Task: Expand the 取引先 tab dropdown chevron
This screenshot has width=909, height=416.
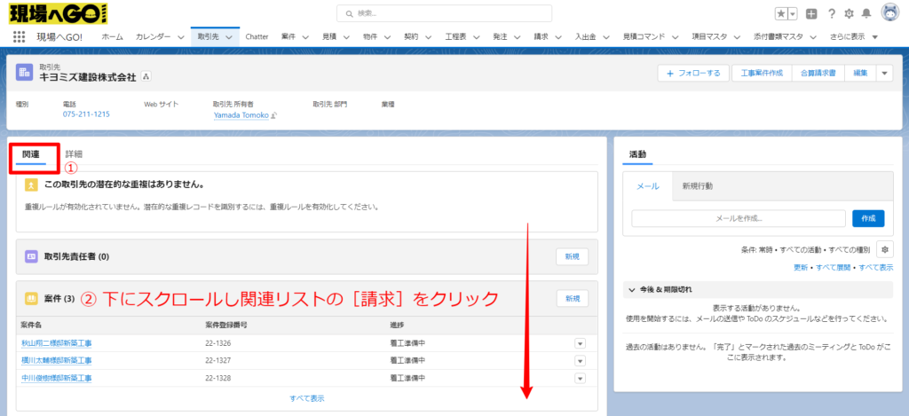Action: [228, 36]
